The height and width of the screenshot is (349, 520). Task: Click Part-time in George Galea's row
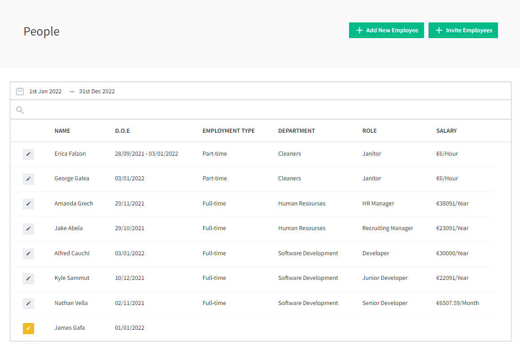(214, 178)
